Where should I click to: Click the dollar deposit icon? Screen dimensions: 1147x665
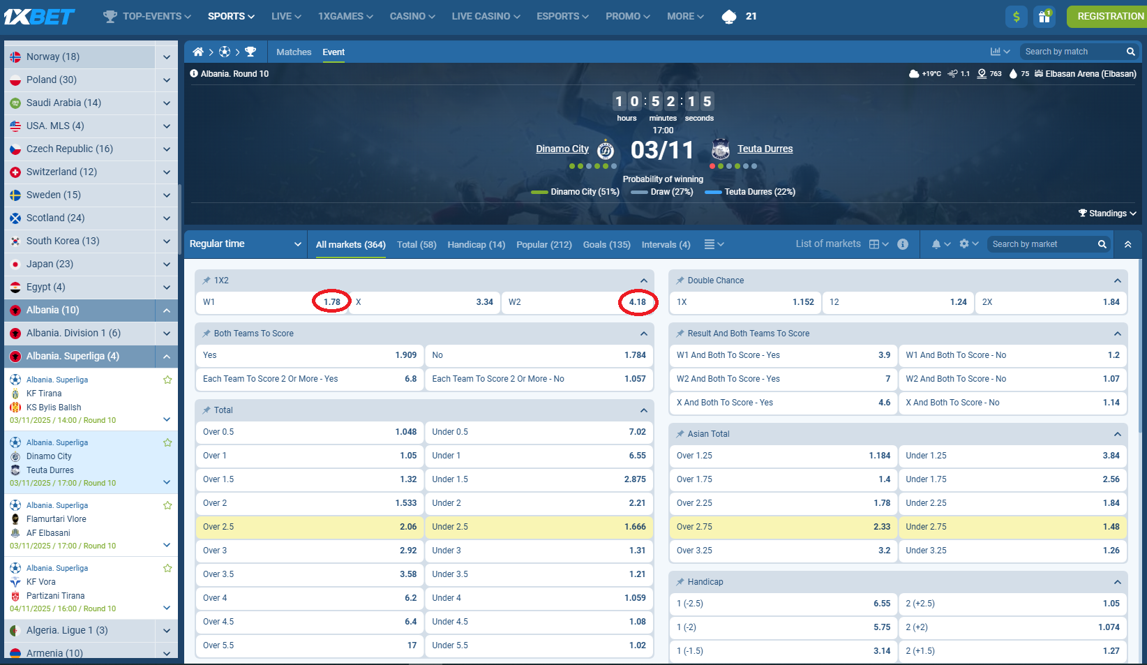pos(1017,16)
